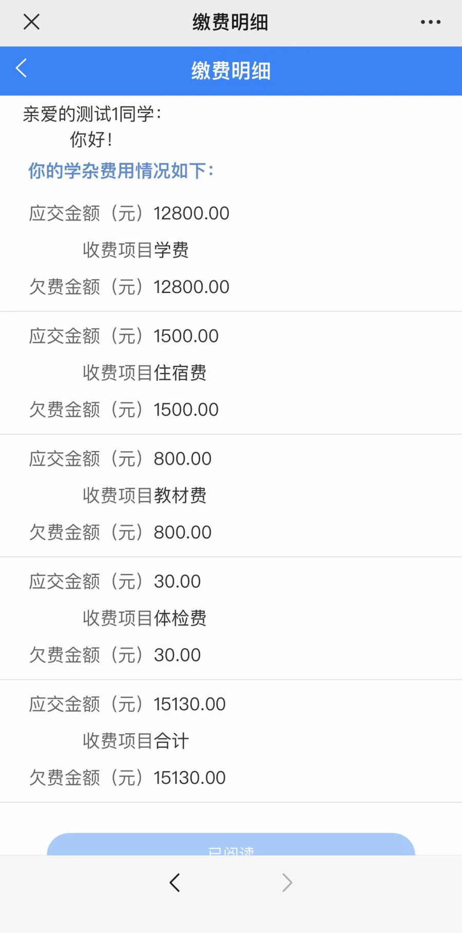Select the 收费项目住宿费 row
Viewport: 462px width, 933px height.
click(144, 373)
